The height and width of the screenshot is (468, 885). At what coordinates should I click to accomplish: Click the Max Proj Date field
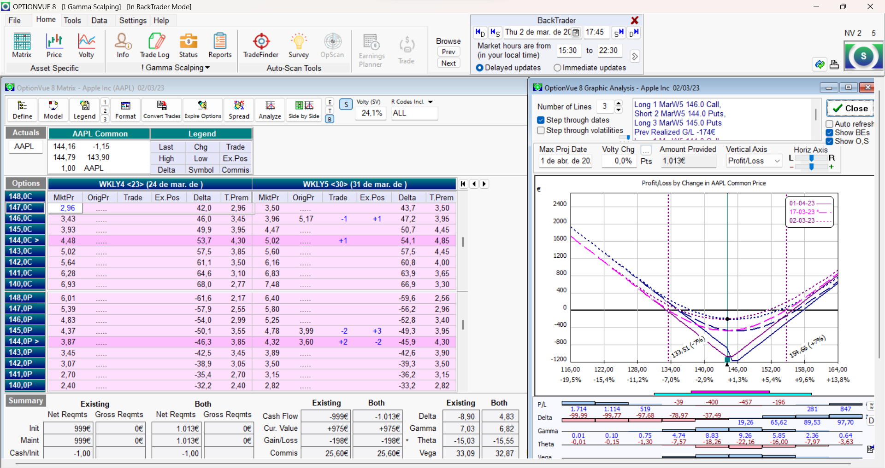[565, 161]
